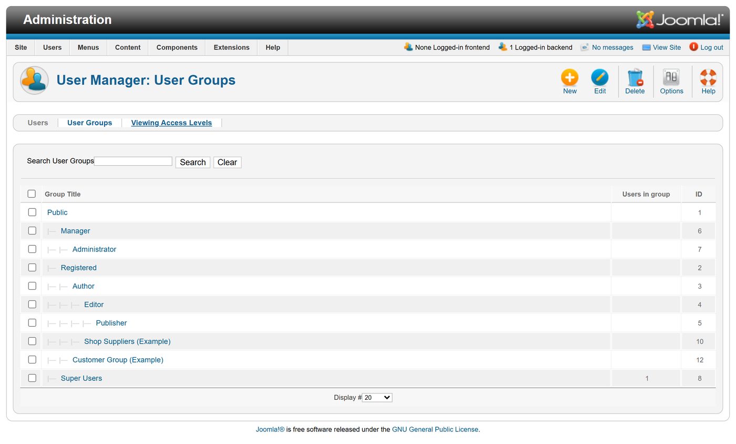Open the Options toolbar icon
The width and height of the screenshot is (736, 444).
click(x=671, y=77)
